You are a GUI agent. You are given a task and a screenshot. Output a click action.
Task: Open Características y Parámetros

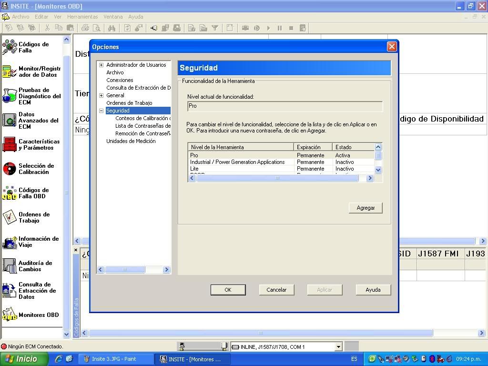(31, 144)
